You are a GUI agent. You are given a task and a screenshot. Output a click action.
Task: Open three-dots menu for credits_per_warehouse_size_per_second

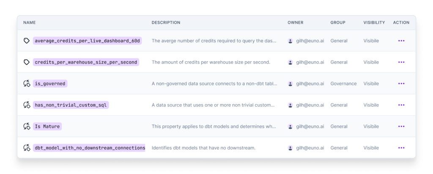[x=401, y=62]
